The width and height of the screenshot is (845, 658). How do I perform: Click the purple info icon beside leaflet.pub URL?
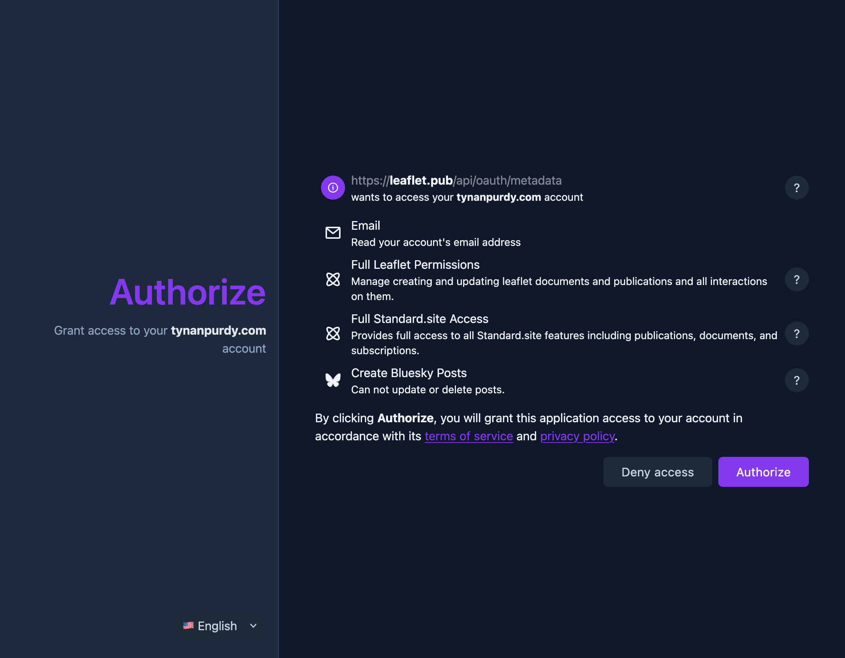[x=333, y=188]
